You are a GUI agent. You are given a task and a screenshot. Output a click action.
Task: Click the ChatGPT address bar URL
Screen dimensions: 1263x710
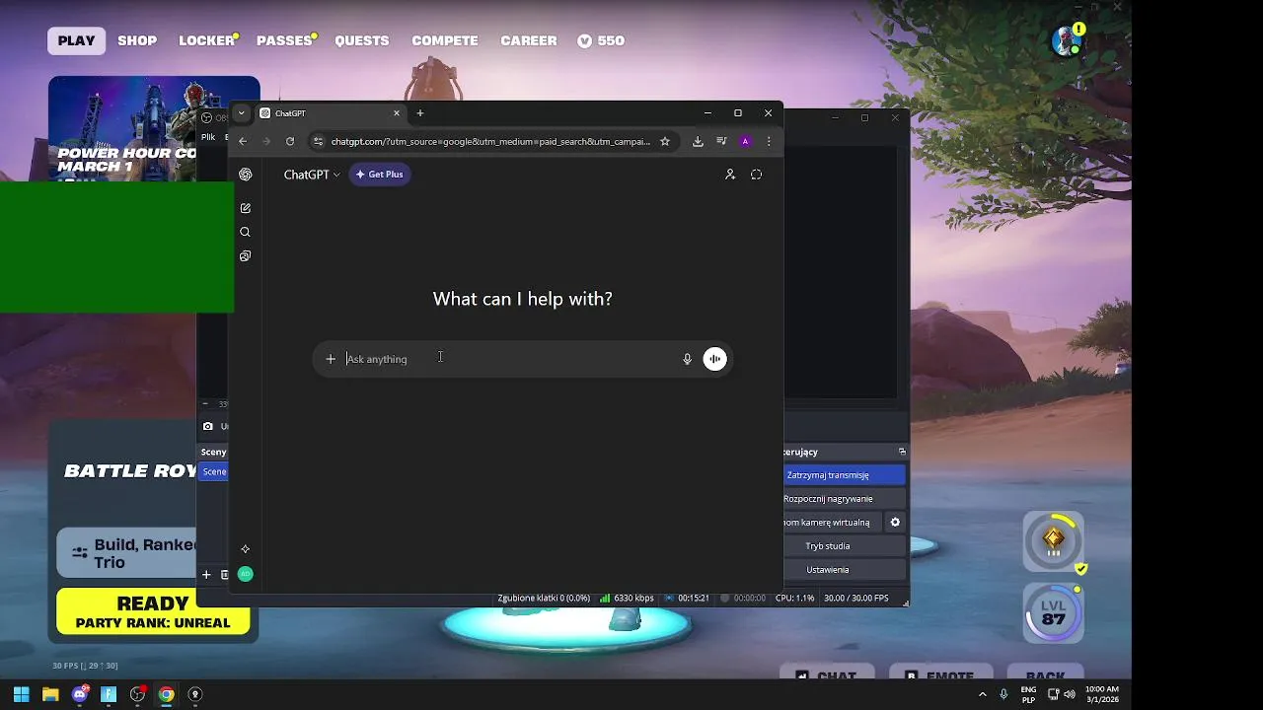490,141
